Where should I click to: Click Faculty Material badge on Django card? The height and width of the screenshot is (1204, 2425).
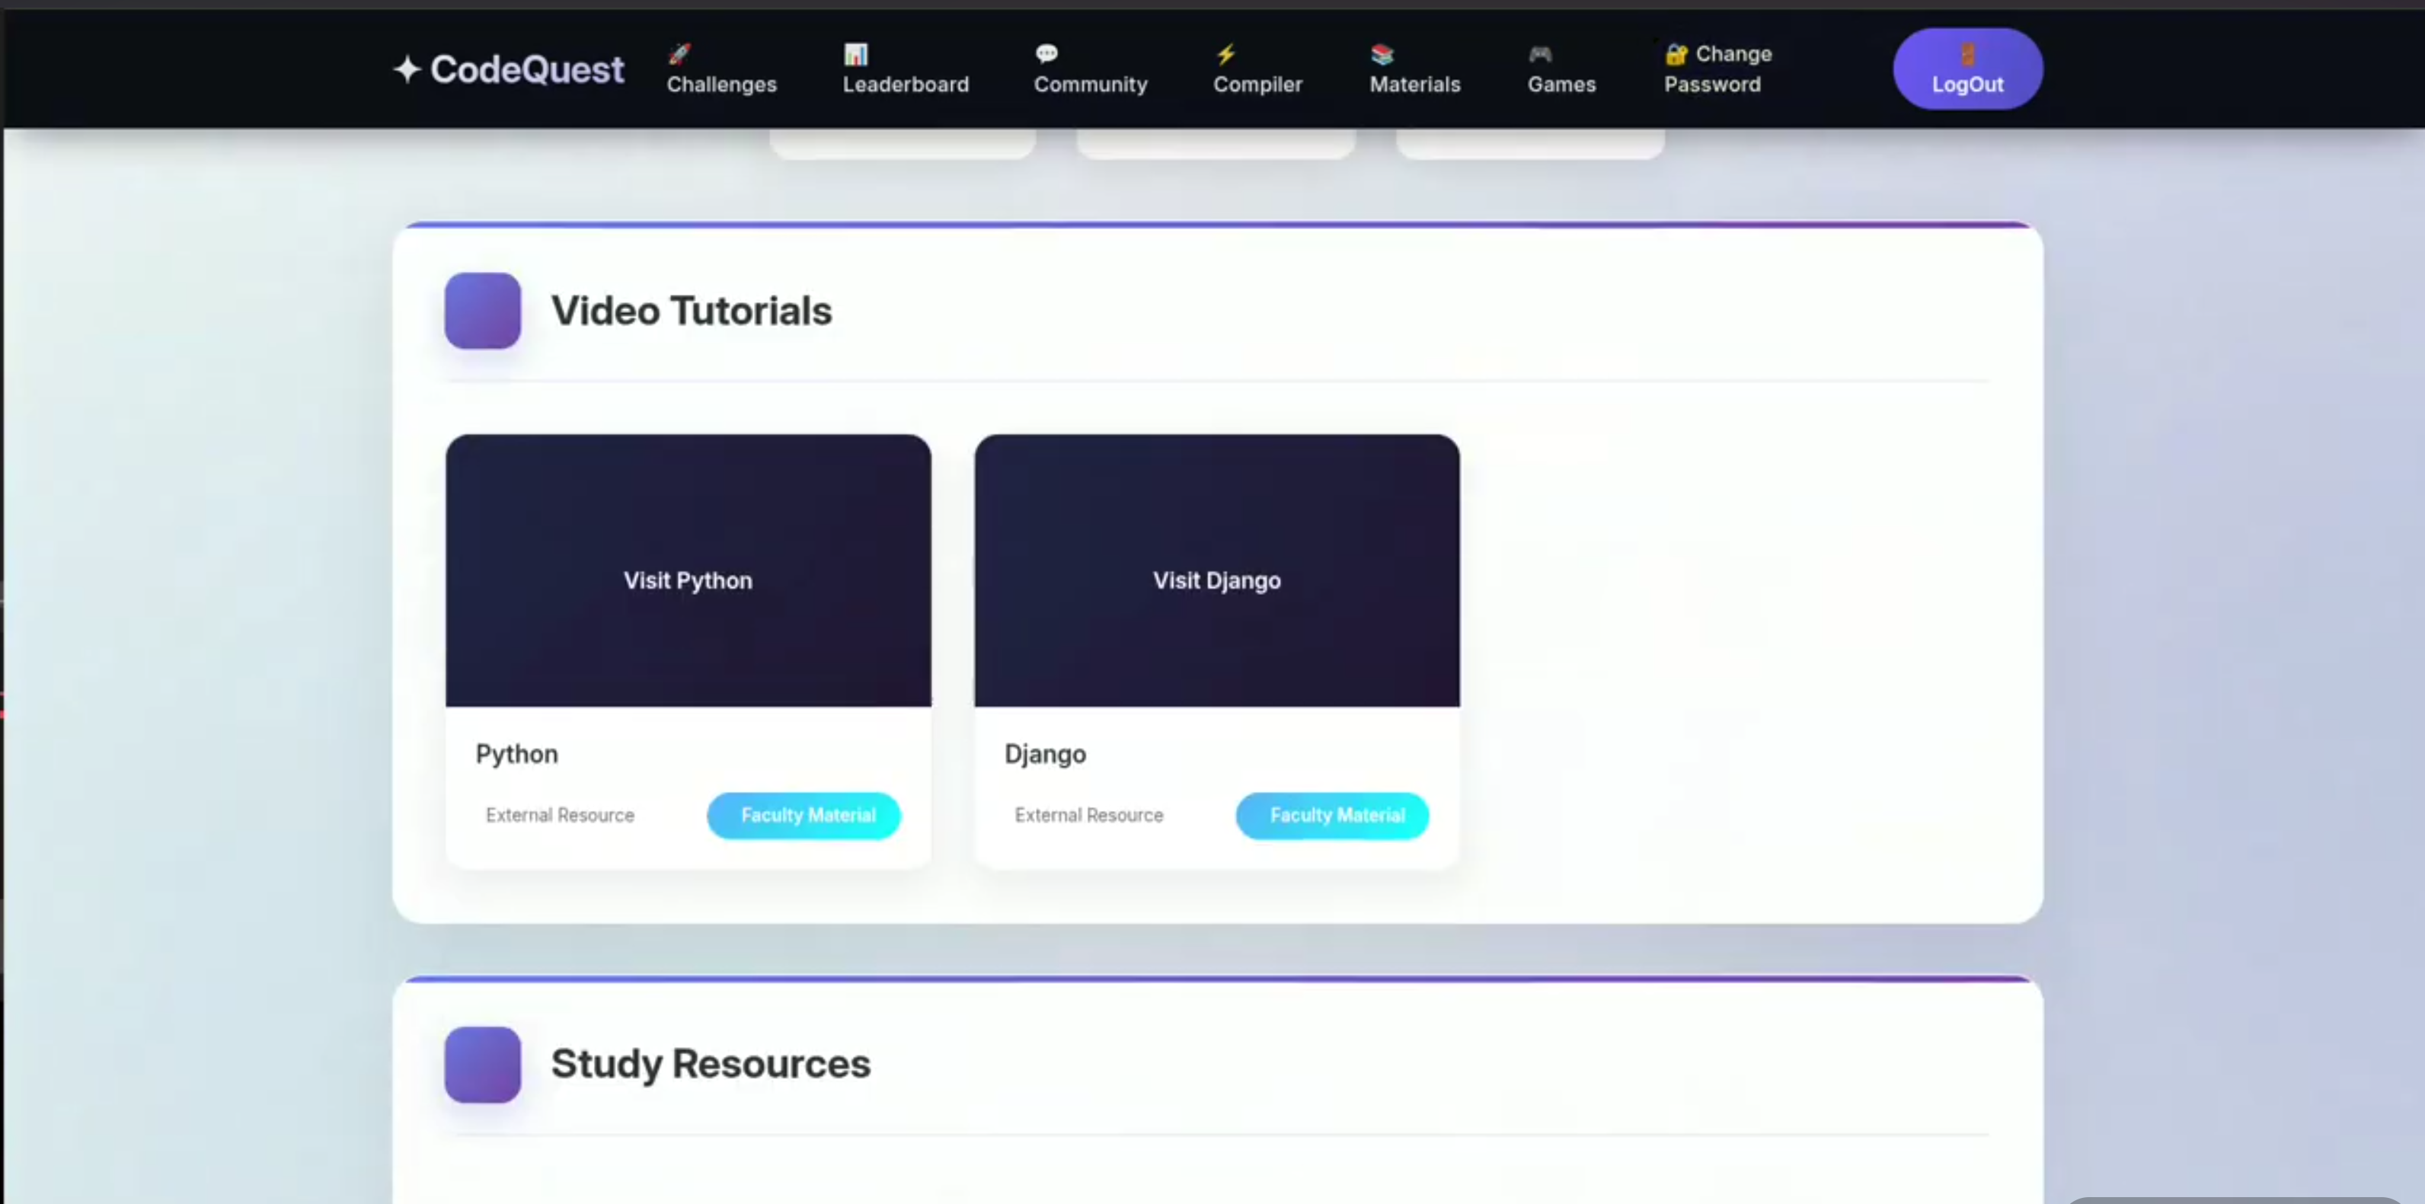point(1333,815)
